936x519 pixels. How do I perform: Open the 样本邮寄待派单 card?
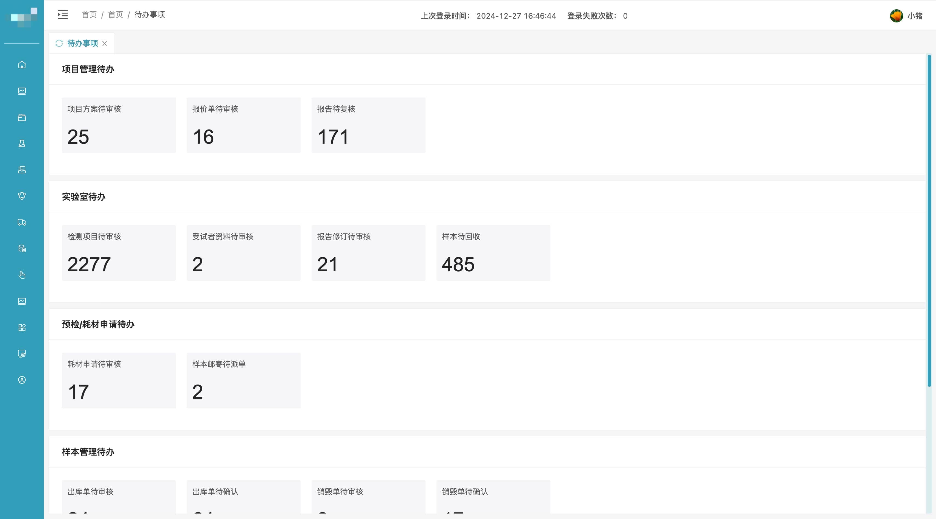(243, 380)
